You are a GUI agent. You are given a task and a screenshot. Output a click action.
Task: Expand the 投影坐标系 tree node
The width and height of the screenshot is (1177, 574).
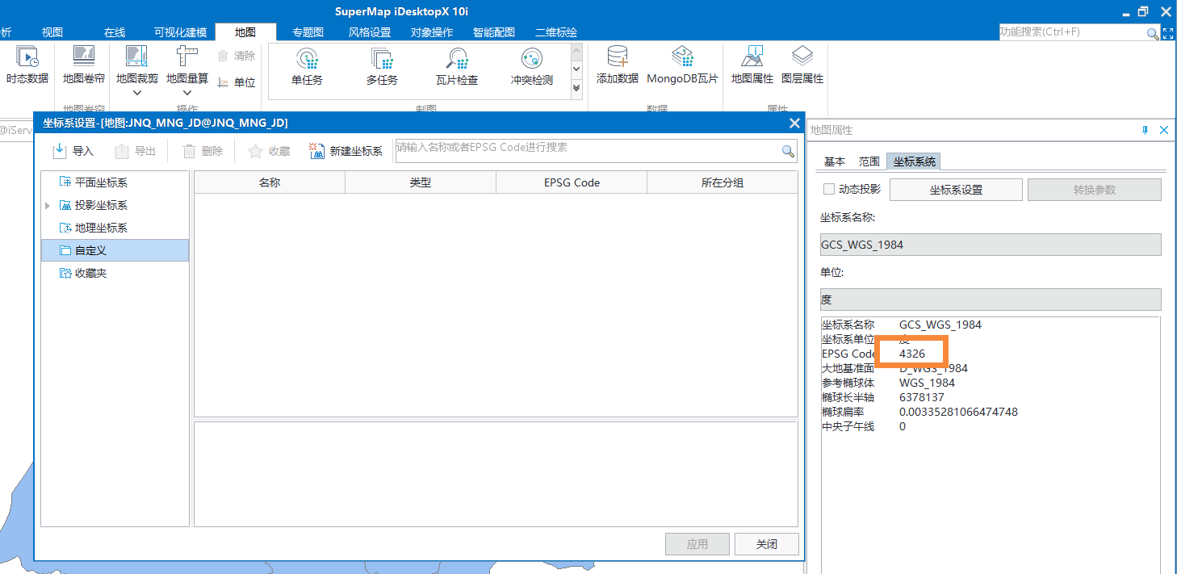tap(48, 206)
